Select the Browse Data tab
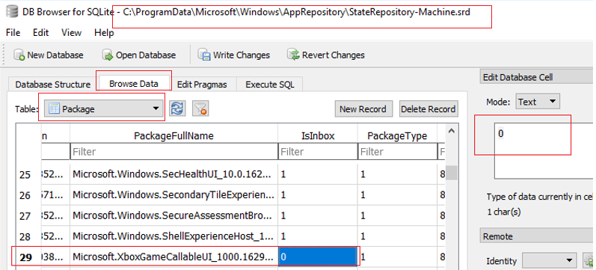This screenshot has width=596, height=270. pyautogui.click(x=134, y=83)
